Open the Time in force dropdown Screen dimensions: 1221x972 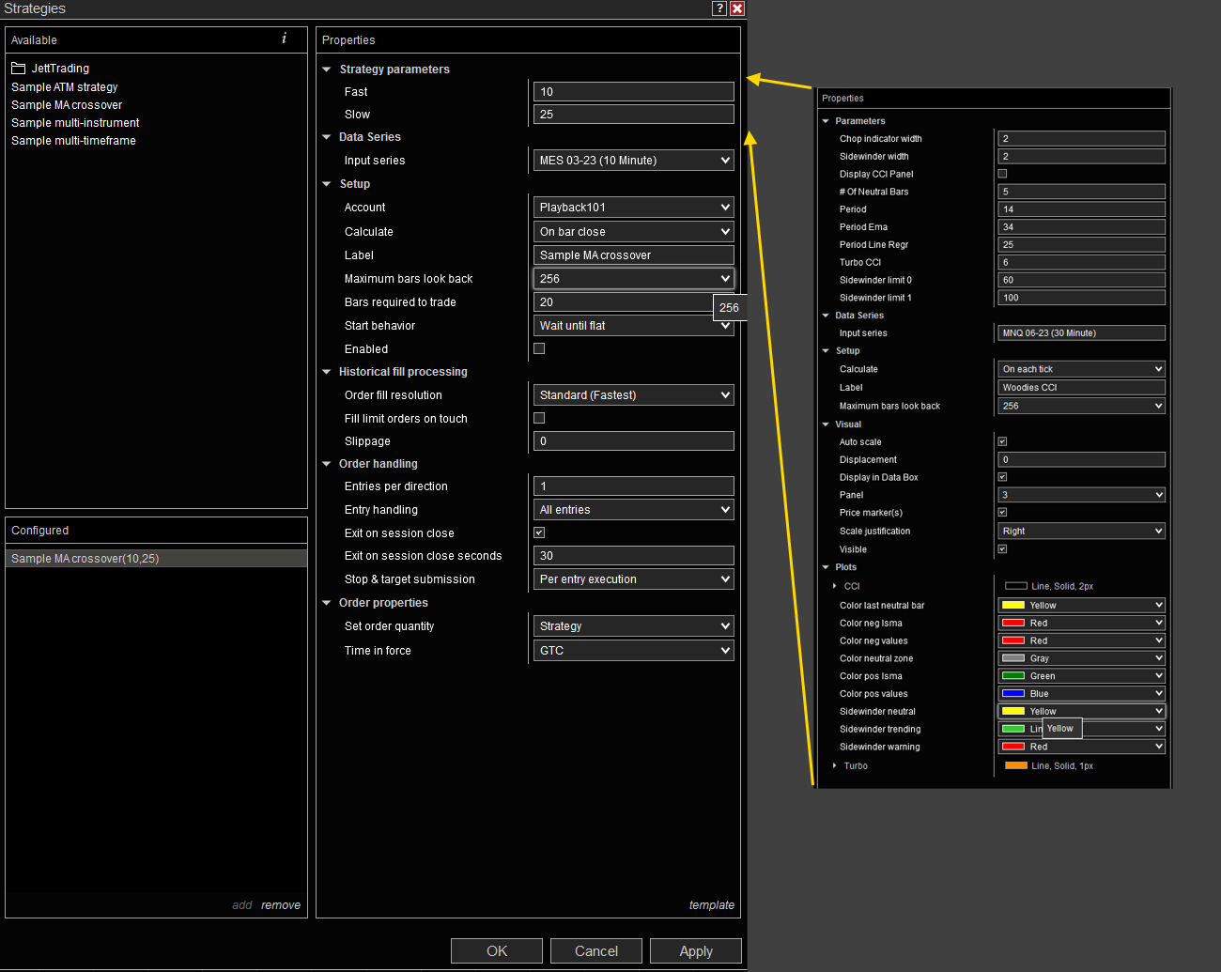coord(634,651)
